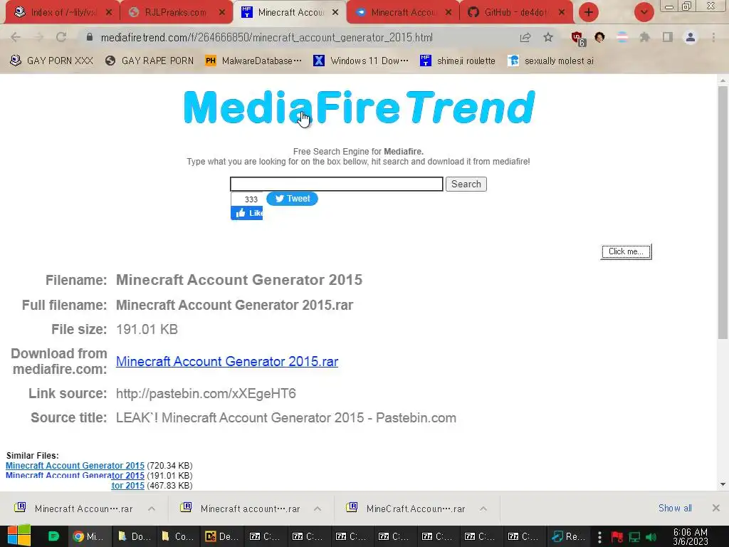Open the shimeji roulette bookmark
This screenshot has height=547, width=729.
[x=458, y=61]
